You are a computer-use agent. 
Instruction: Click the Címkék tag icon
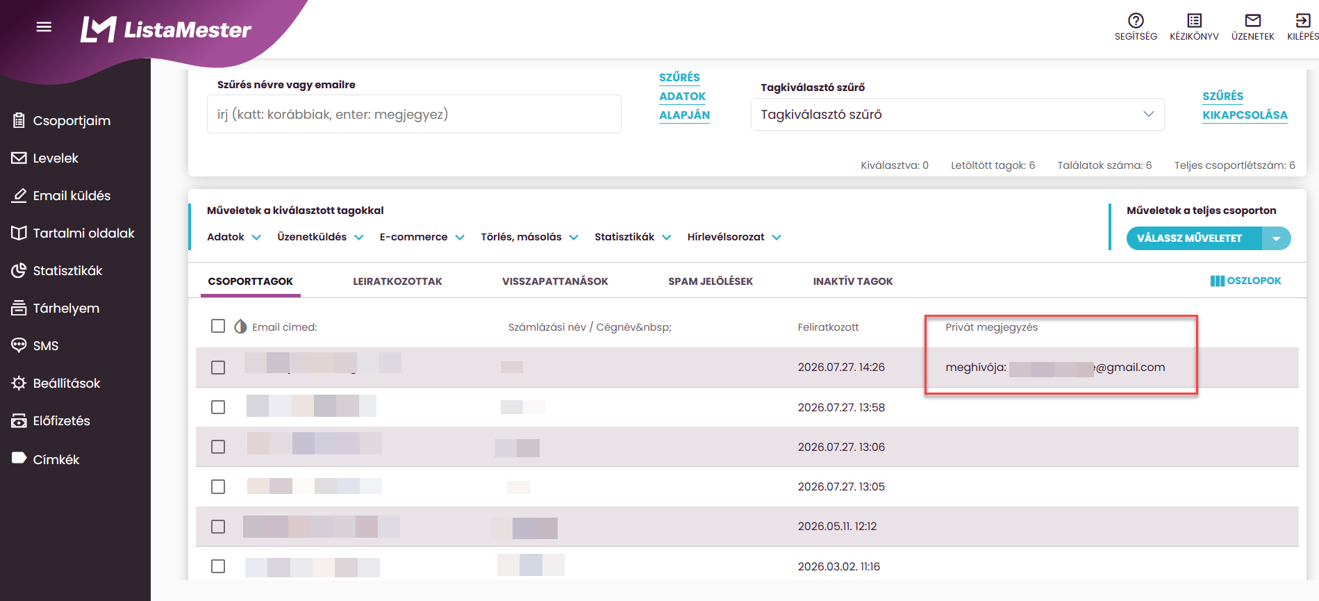tap(19, 458)
